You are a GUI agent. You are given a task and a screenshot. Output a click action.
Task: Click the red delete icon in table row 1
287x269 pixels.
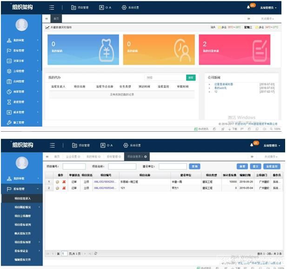(64, 182)
